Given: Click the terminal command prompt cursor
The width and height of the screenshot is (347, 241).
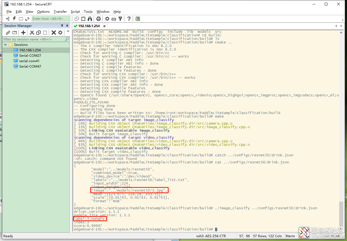Looking at the screenshot, I should tap(216, 229).
